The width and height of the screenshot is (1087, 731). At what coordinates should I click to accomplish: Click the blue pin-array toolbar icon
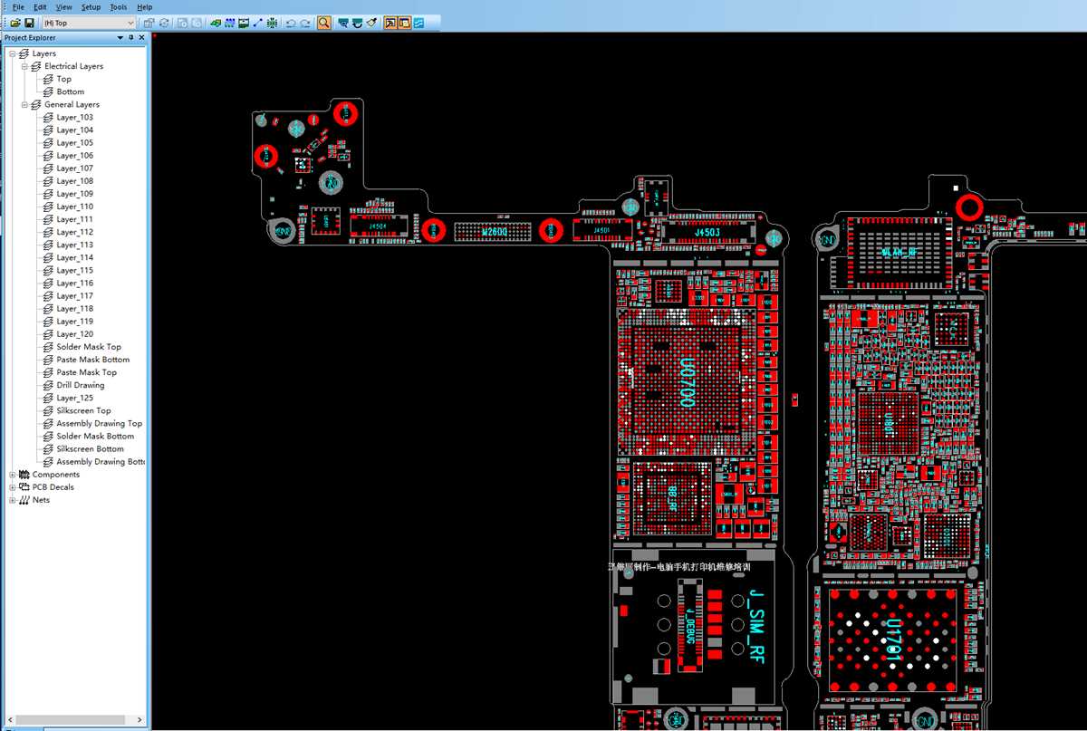pyautogui.click(x=229, y=23)
